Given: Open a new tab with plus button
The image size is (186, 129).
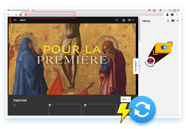Looking at the screenshot, I should [33, 10].
